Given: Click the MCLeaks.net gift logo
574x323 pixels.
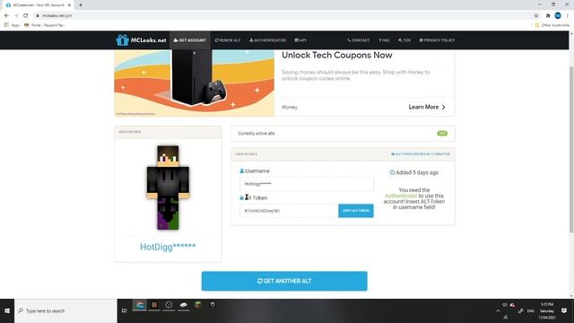Looking at the screenshot, I should click(x=141, y=39).
